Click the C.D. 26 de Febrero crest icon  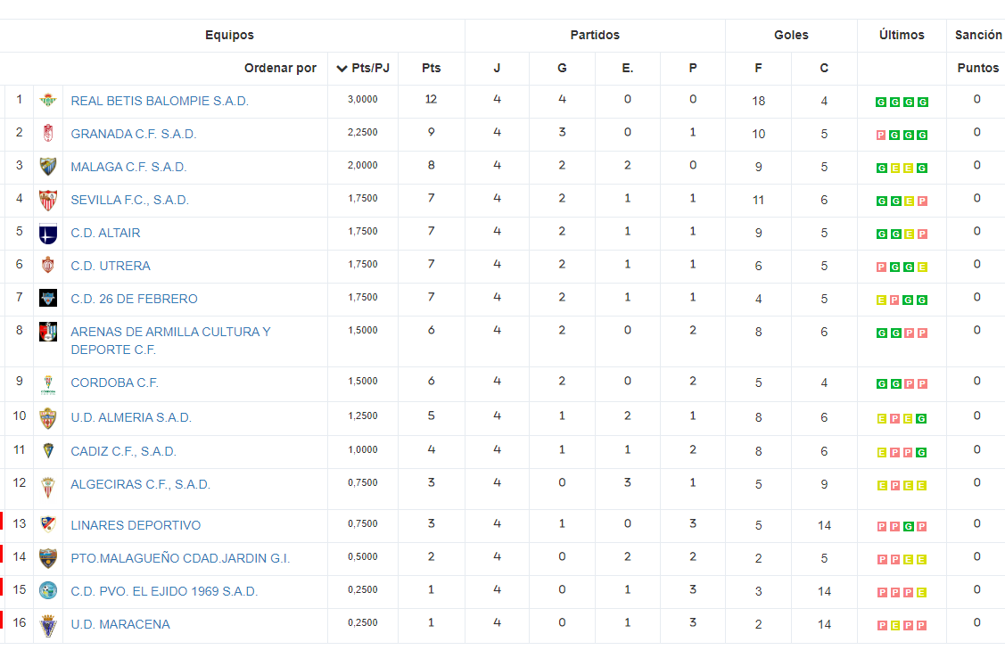pos(48,298)
